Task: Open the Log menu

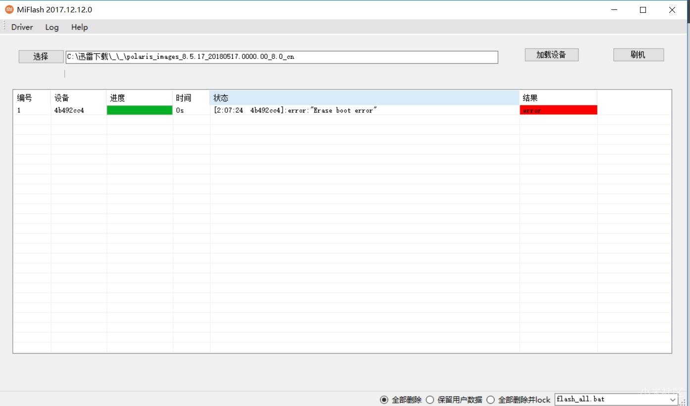Action: (52, 27)
